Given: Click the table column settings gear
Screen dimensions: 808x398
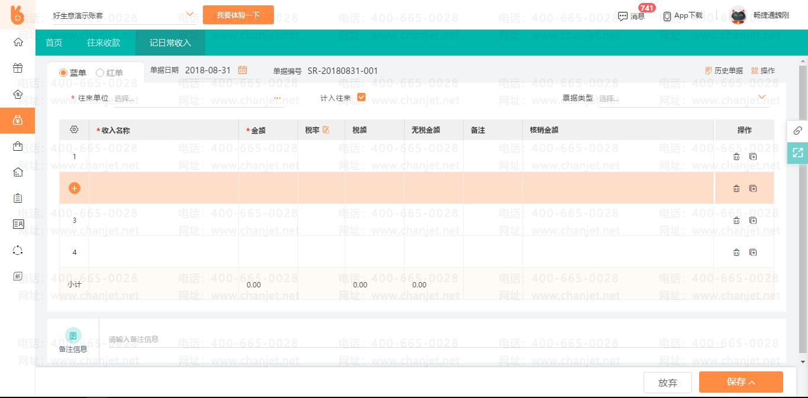Looking at the screenshot, I should click(74, 130).
